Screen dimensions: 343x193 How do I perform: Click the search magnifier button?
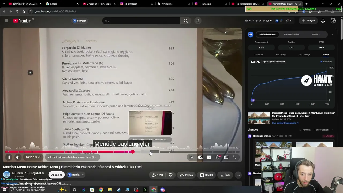(186, 21)
